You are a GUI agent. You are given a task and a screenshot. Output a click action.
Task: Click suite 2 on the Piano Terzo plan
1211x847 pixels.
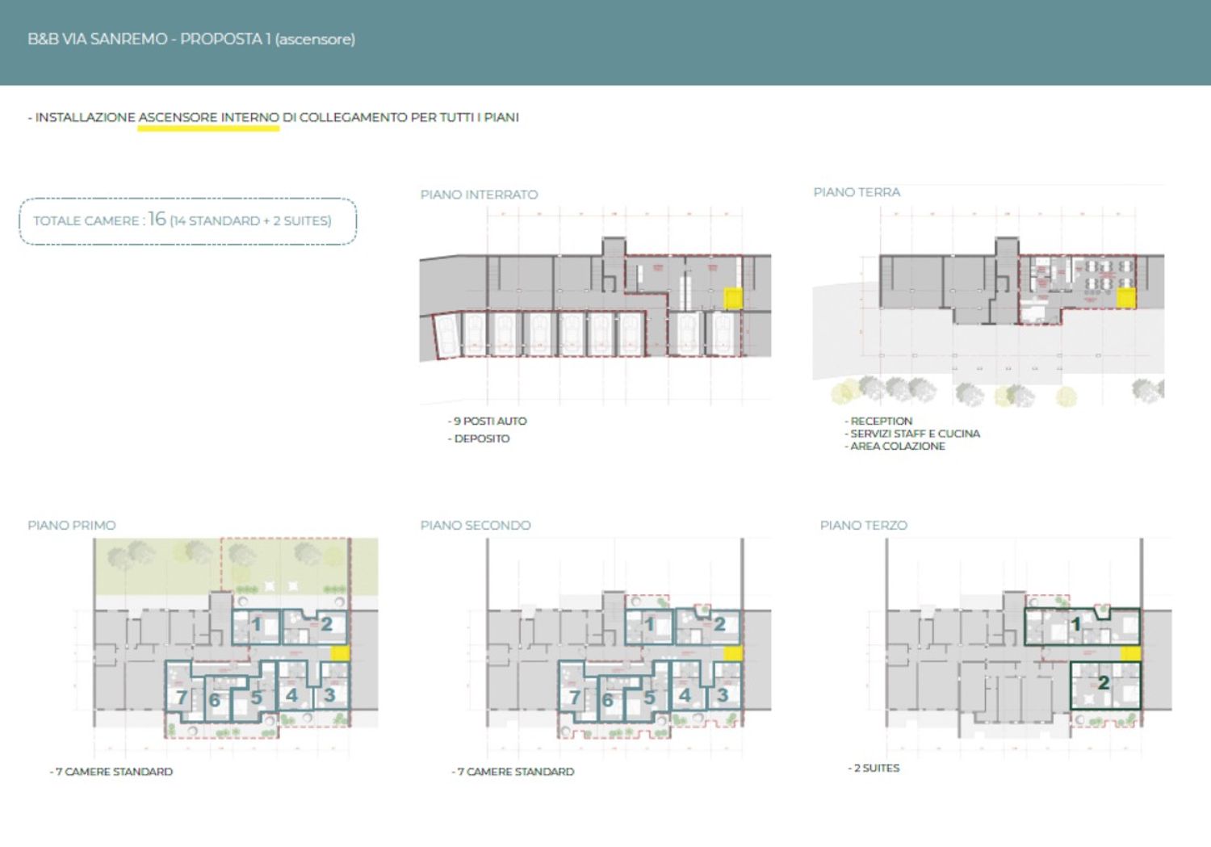coord(1104,684)
